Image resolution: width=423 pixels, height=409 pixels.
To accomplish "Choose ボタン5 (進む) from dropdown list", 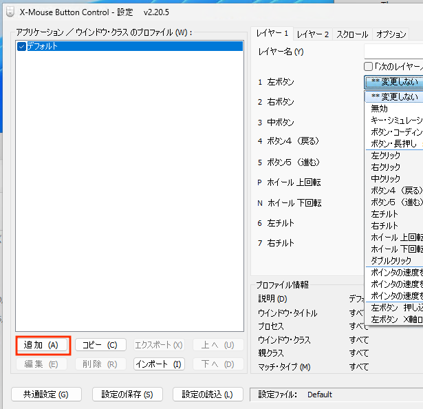I will (x=394, y=202).
